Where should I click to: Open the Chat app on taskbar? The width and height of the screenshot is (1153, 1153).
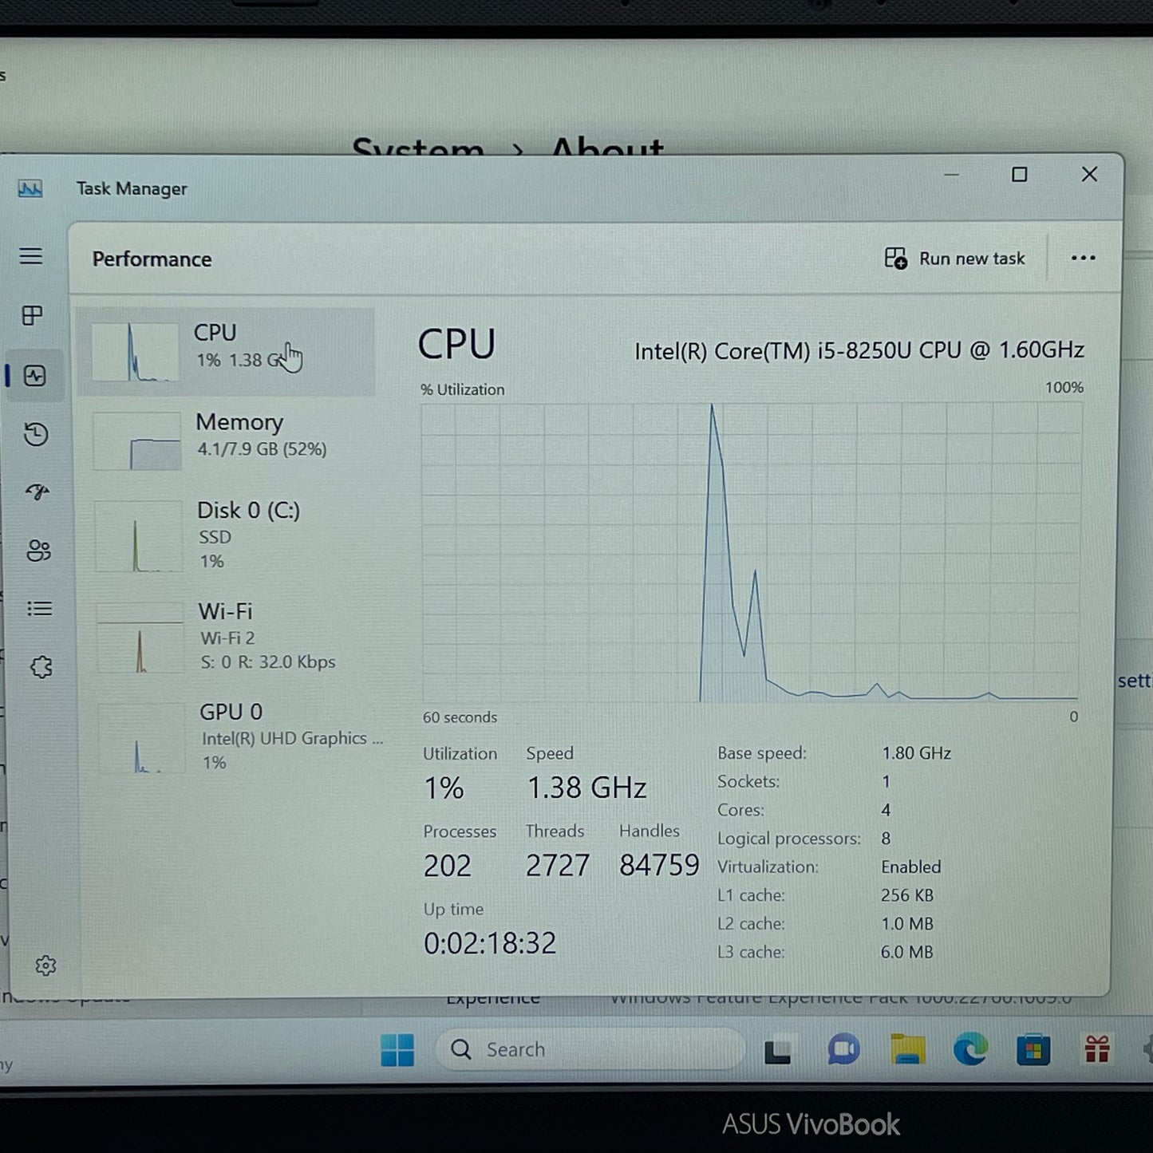click(x=843, y=1050)
